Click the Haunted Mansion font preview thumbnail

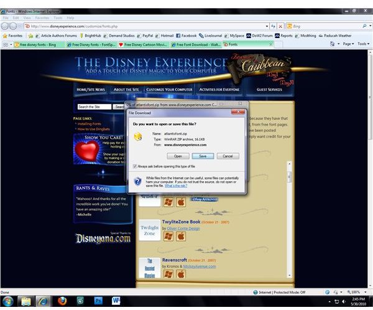coord(149,268)
